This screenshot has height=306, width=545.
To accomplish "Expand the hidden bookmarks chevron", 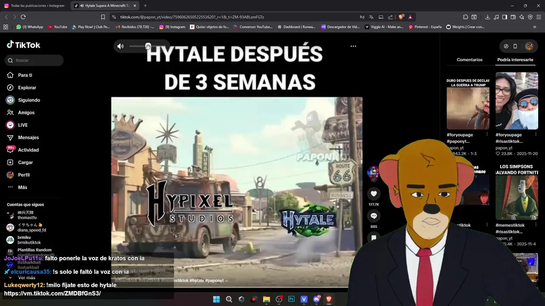I will 535,27.
